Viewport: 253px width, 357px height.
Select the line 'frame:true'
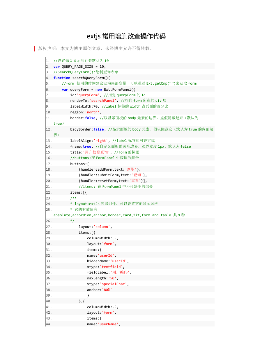(x=130, y=146)
